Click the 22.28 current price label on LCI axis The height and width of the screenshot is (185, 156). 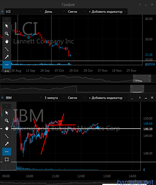(149, 55)
